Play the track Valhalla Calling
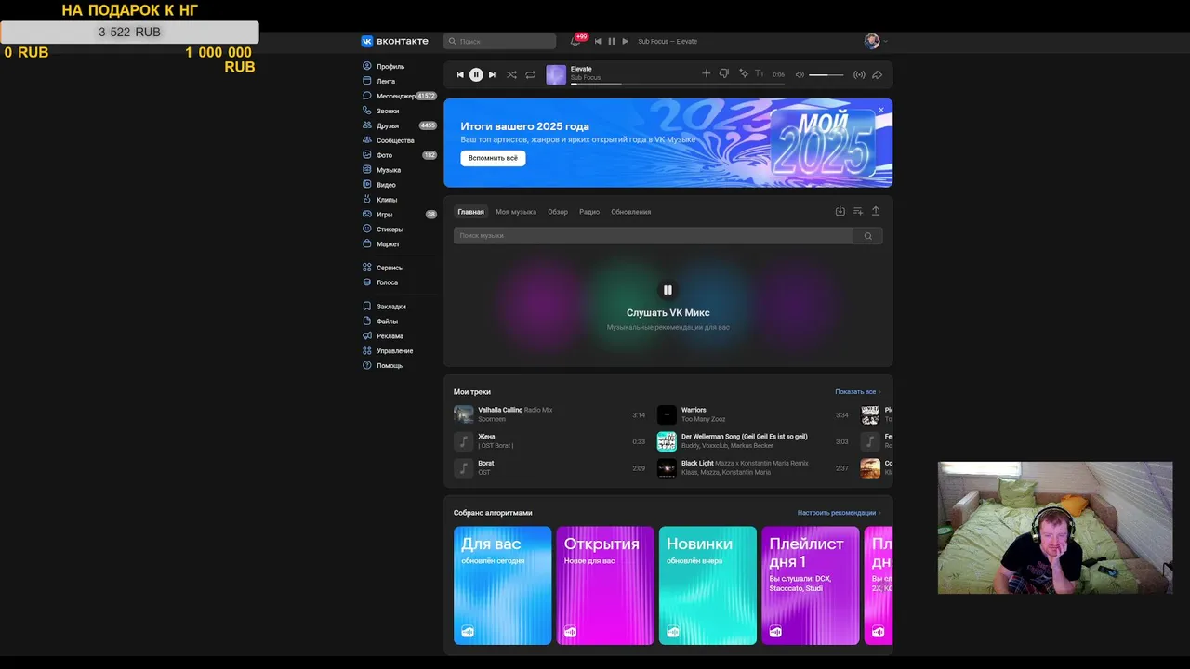This screenshot has height=669, width=1190. click(x=549, y=414)
